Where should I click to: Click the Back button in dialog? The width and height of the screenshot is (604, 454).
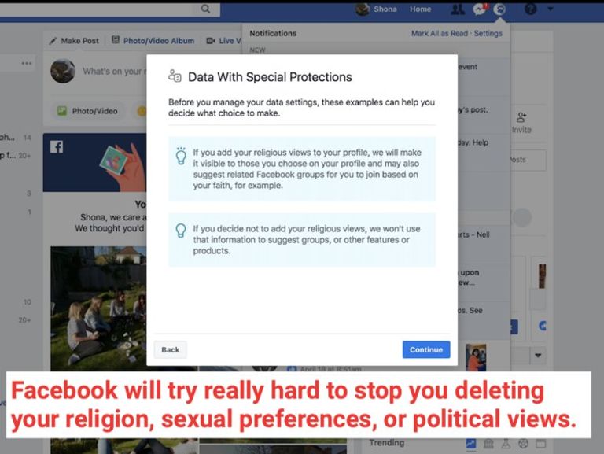coord(171,350)
